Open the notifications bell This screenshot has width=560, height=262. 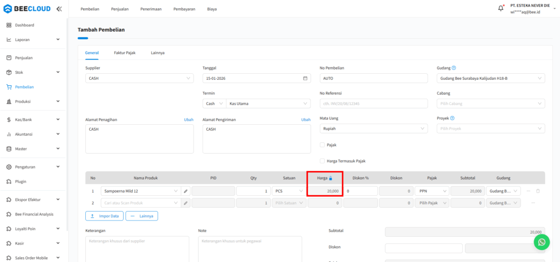[501, 8]
